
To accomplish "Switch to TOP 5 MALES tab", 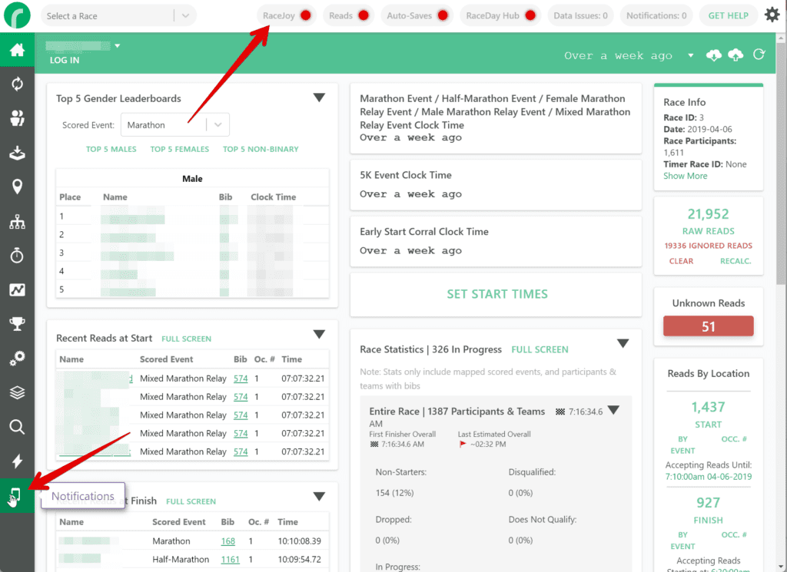I will pos(111,149).
